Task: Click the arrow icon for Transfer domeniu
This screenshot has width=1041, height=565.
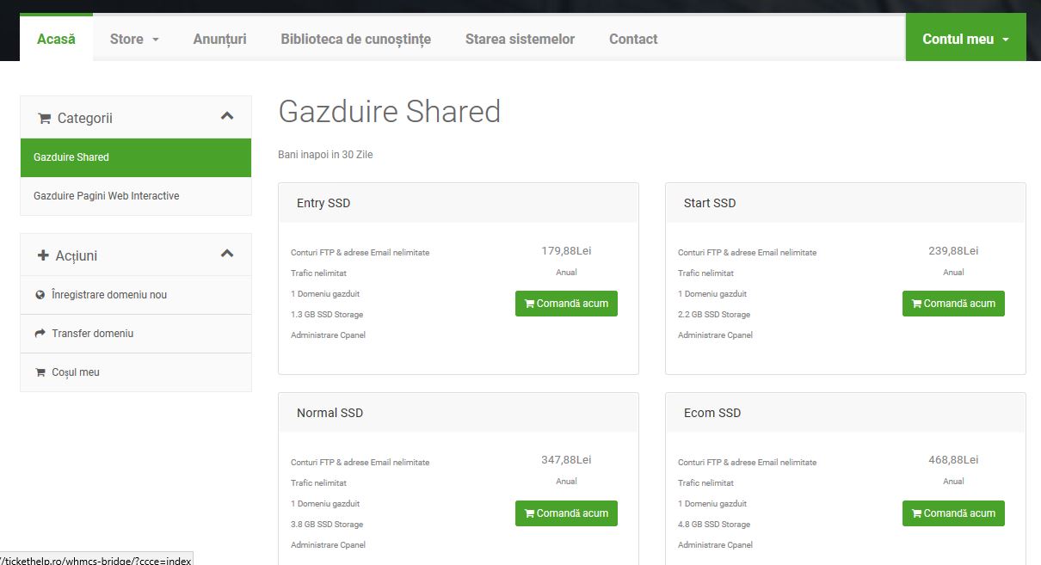Action: pyautogui.click(x=40, y=334)
